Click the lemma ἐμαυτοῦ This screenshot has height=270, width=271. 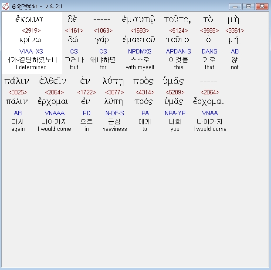click(x=139, y=40)
